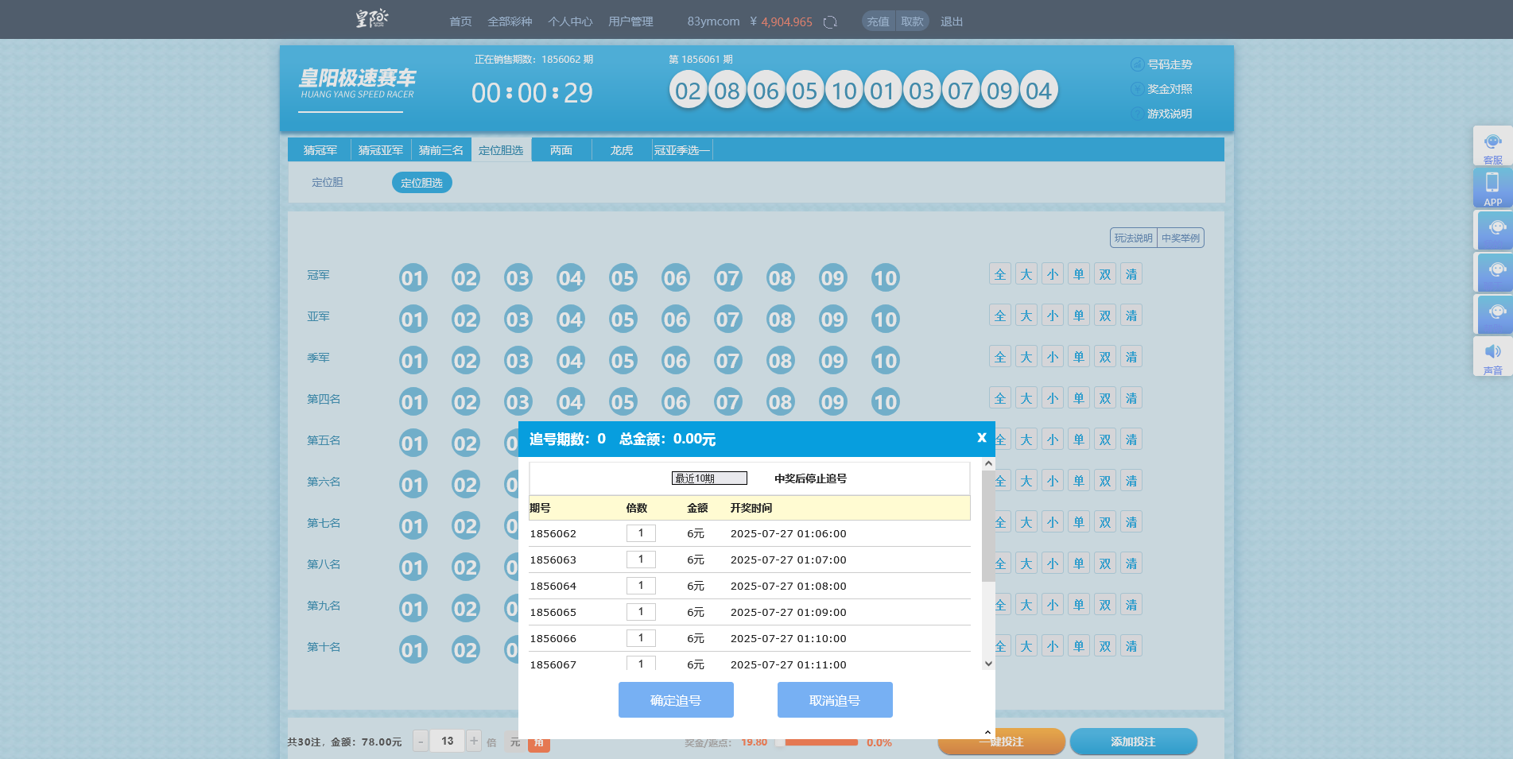Click the site logo in the header
Viewport: 1513px width, 759px height.
(x=371, y=18)
